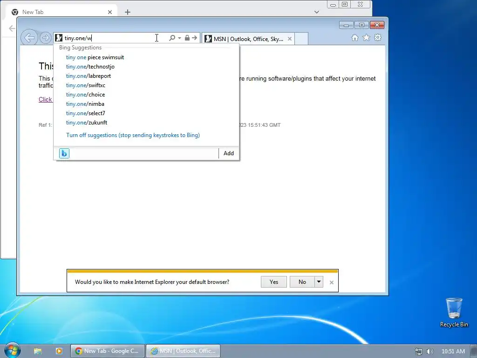
Task: Open a new blank Internet Explorer tab
Action: click(301, 39)
